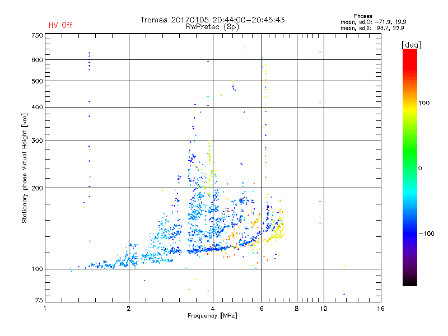Click y-axis tick label '500'
This screenshot has width=448, height=336.
(37, 81)
